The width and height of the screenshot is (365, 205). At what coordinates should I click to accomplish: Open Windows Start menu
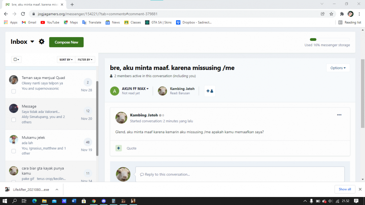click(5, 201)
